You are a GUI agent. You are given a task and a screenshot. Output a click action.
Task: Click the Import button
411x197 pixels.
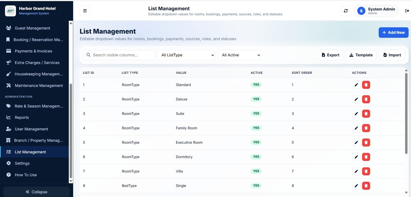click(392, 55)
